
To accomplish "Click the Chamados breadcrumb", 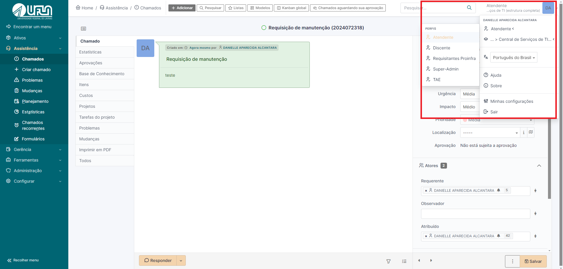I will [148, 8].
